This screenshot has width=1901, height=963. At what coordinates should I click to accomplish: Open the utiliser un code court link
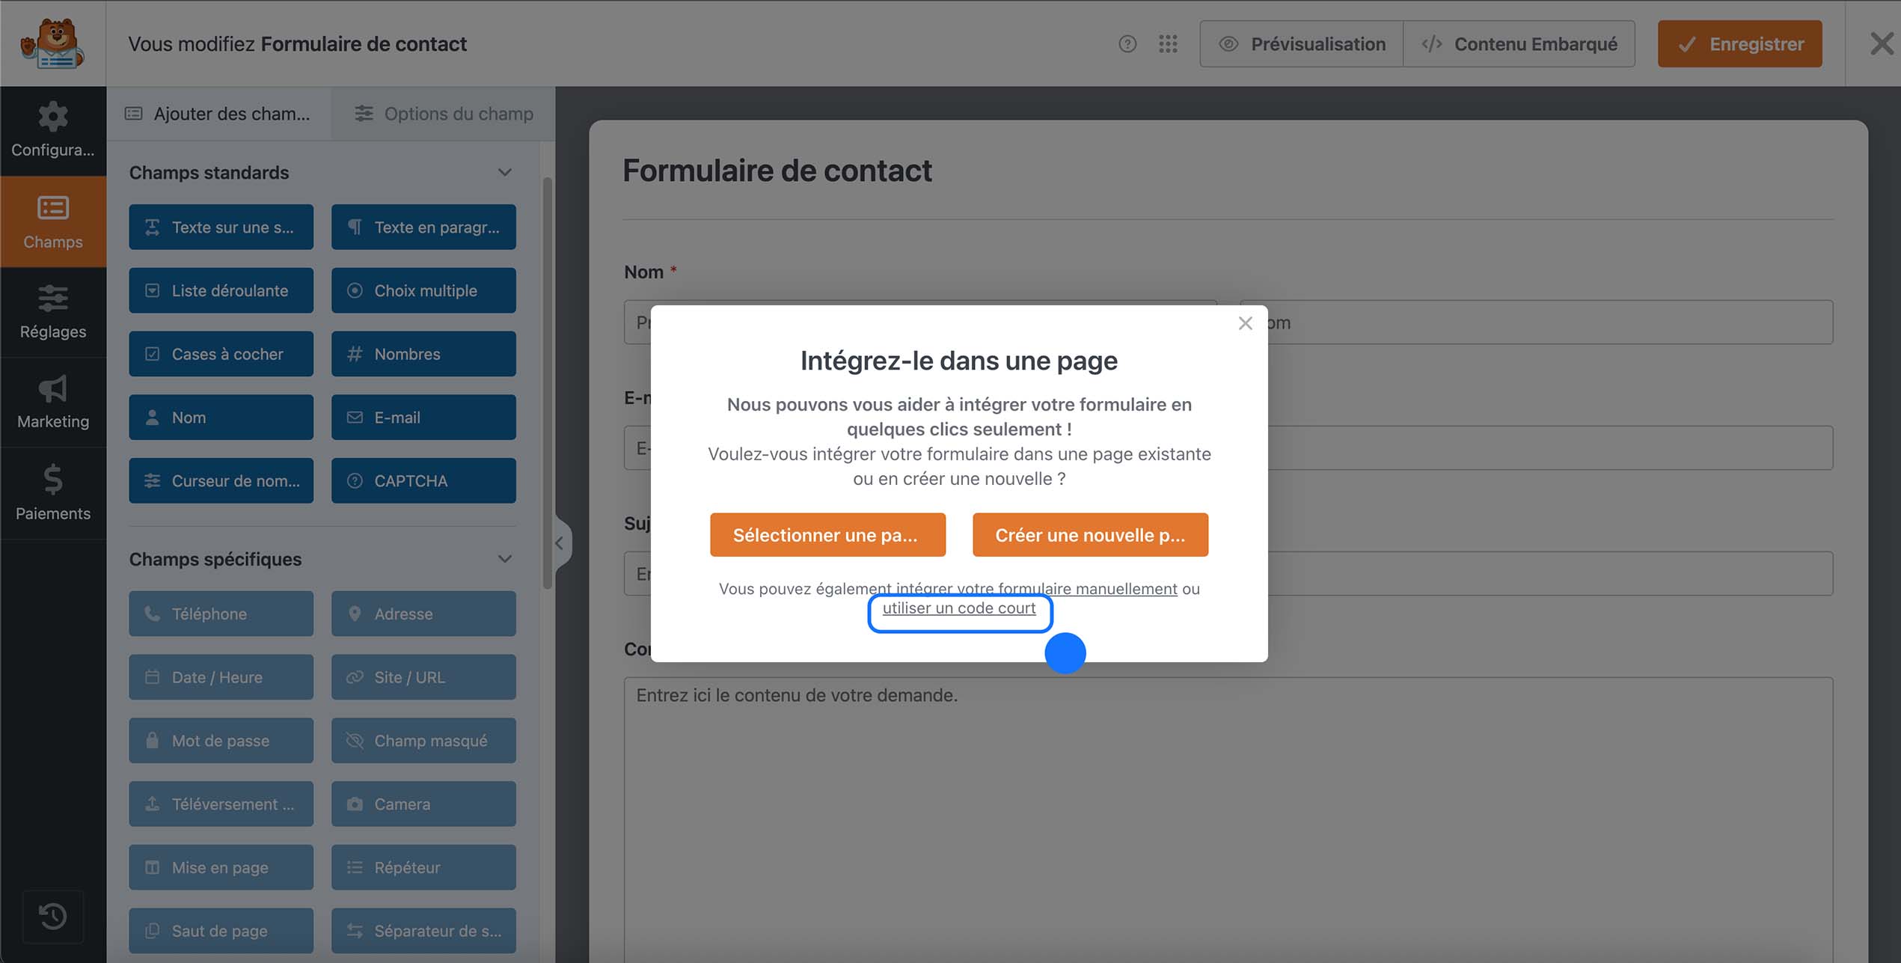[x=960, y=608]
